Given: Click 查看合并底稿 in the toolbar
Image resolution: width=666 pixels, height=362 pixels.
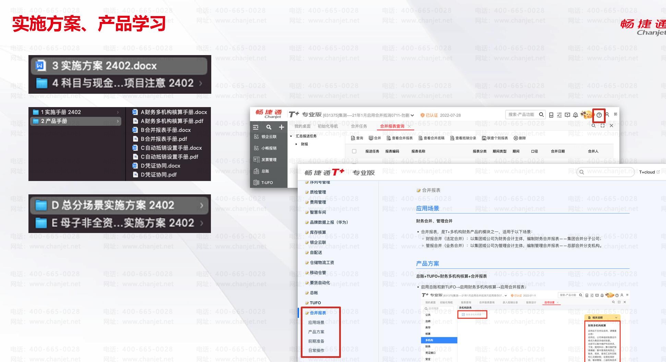Looking at the screenshot, I should click(x=431, y=138).
